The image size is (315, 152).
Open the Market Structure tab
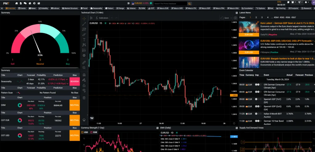point(70,8)
